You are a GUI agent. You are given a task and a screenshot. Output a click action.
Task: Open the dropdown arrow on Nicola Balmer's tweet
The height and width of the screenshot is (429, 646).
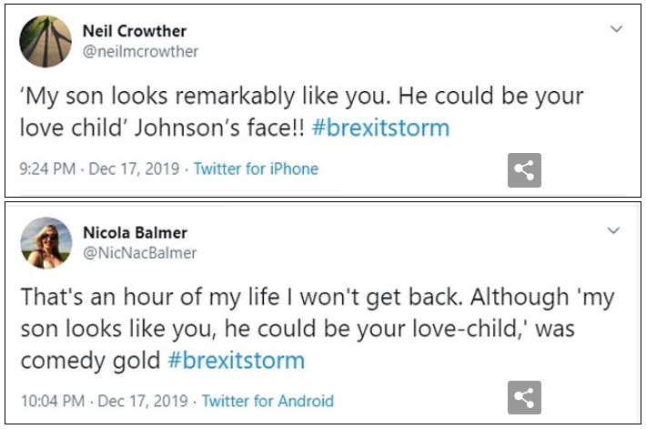[616, 231]
